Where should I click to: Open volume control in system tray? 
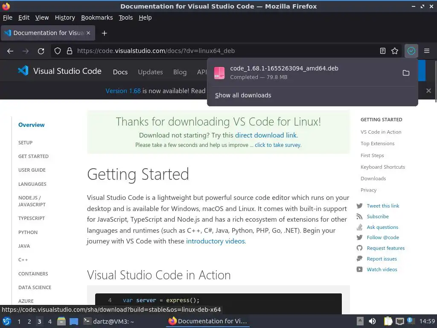pos(372,321)
